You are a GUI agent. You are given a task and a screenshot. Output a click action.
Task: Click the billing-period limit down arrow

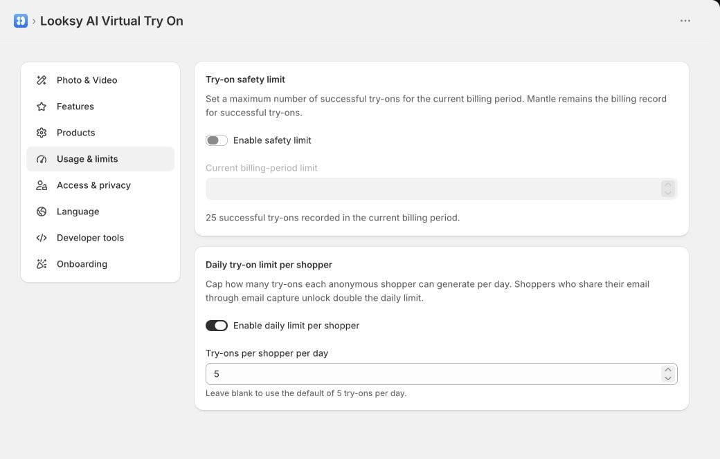click(668, 193)
